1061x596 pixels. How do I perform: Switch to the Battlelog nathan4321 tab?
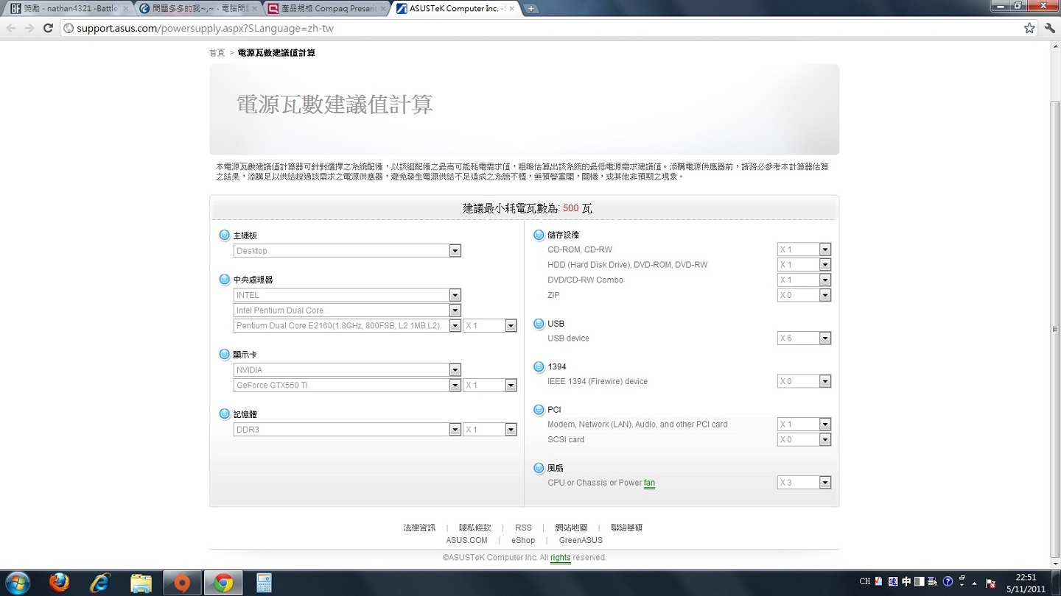[66, 9]
